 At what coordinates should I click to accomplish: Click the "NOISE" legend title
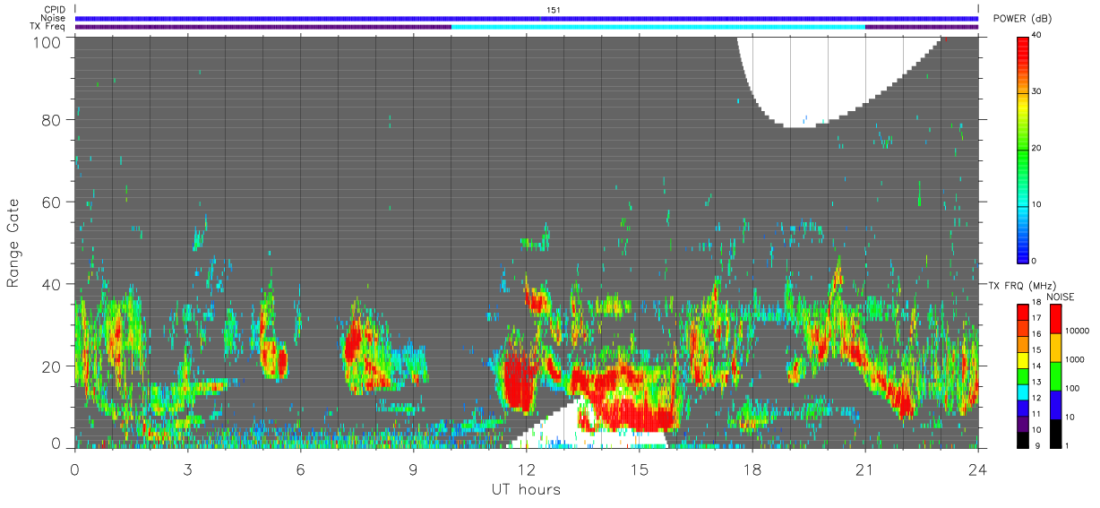pyautogui.click(x=1060, y=297)
